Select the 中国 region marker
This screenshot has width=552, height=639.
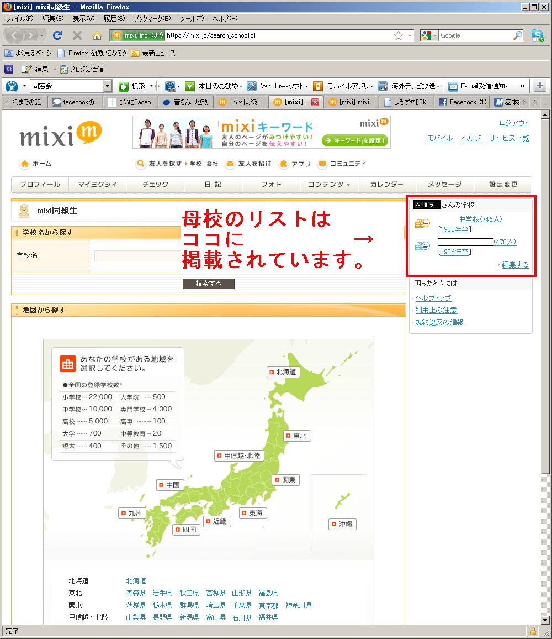click(170, 485)
